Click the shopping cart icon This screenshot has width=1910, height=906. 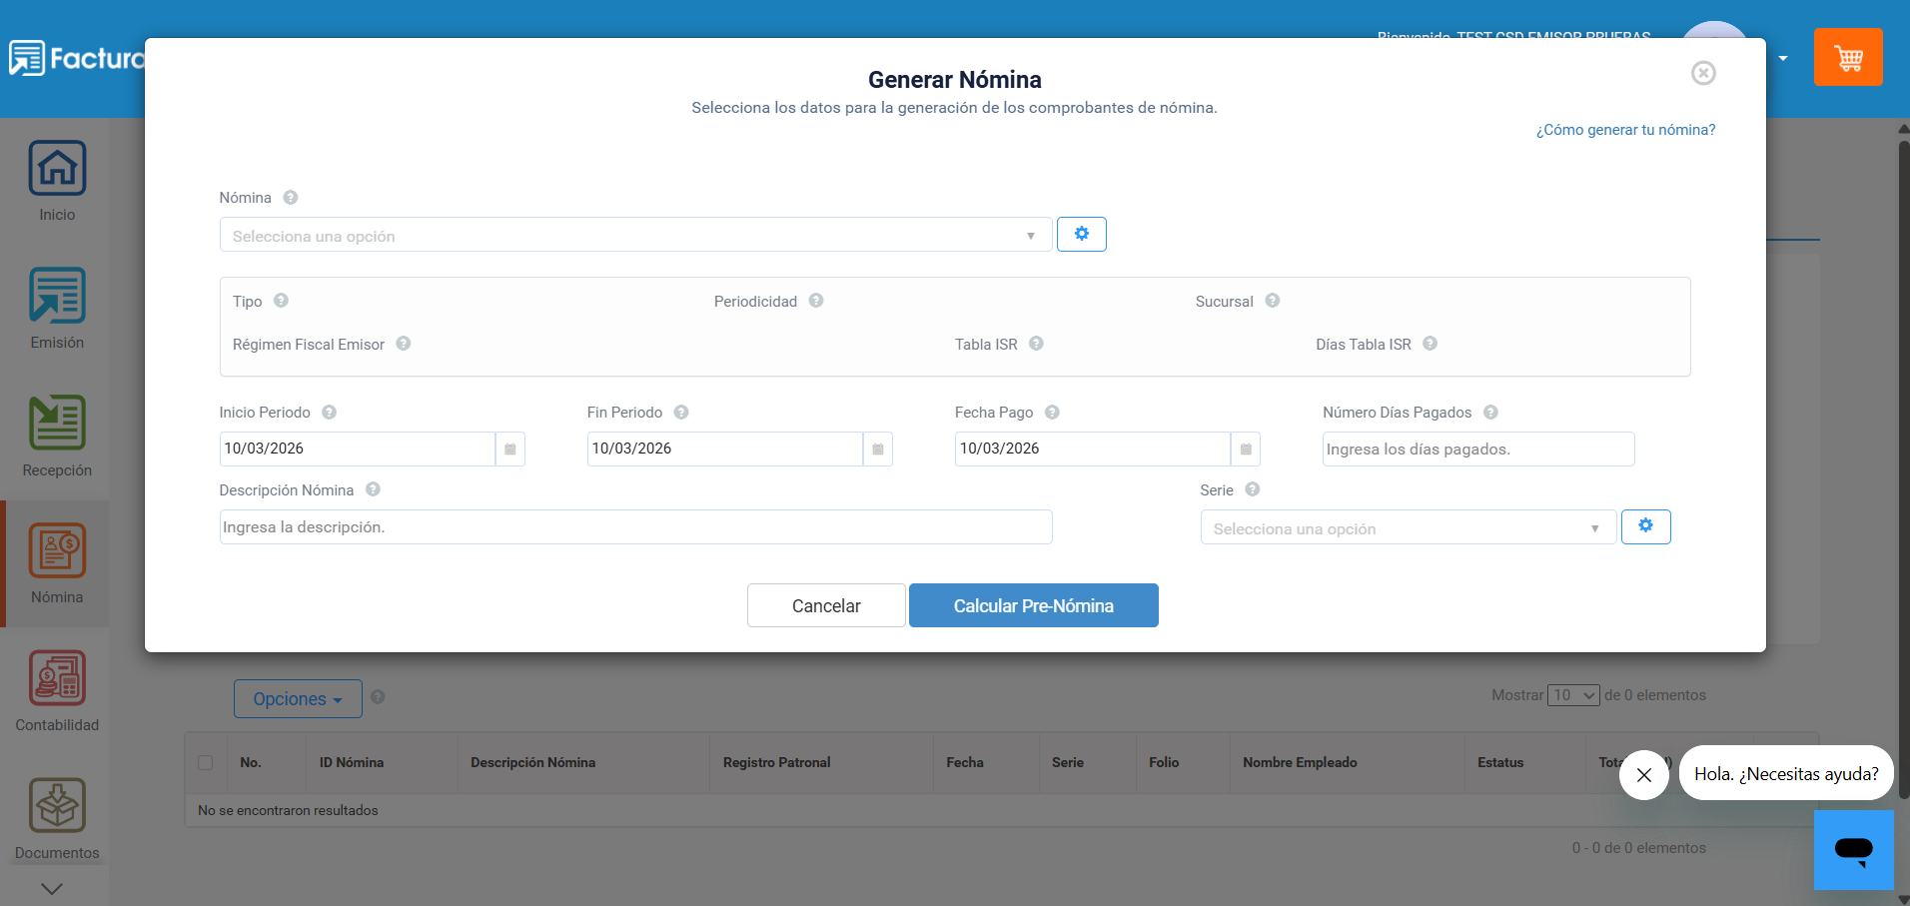pyautogui.click(x=1847, y=58)
